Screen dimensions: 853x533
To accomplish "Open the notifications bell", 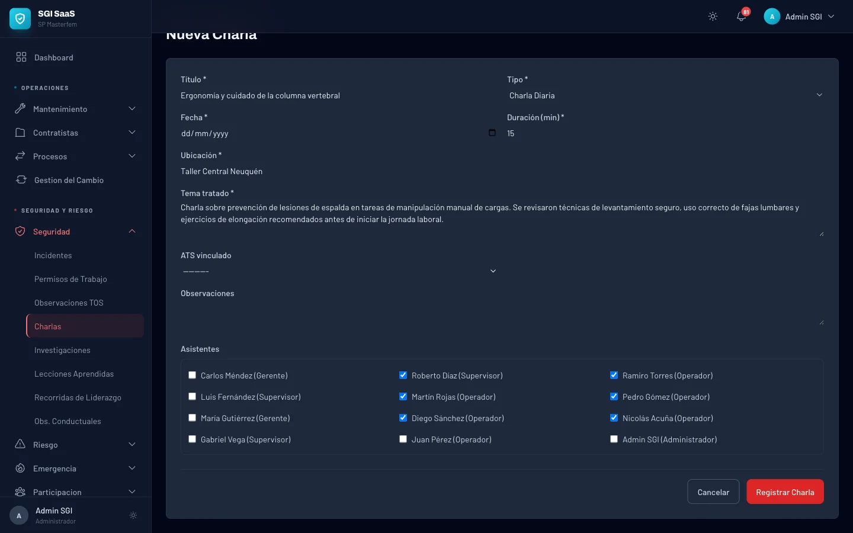I will point(740,17).
